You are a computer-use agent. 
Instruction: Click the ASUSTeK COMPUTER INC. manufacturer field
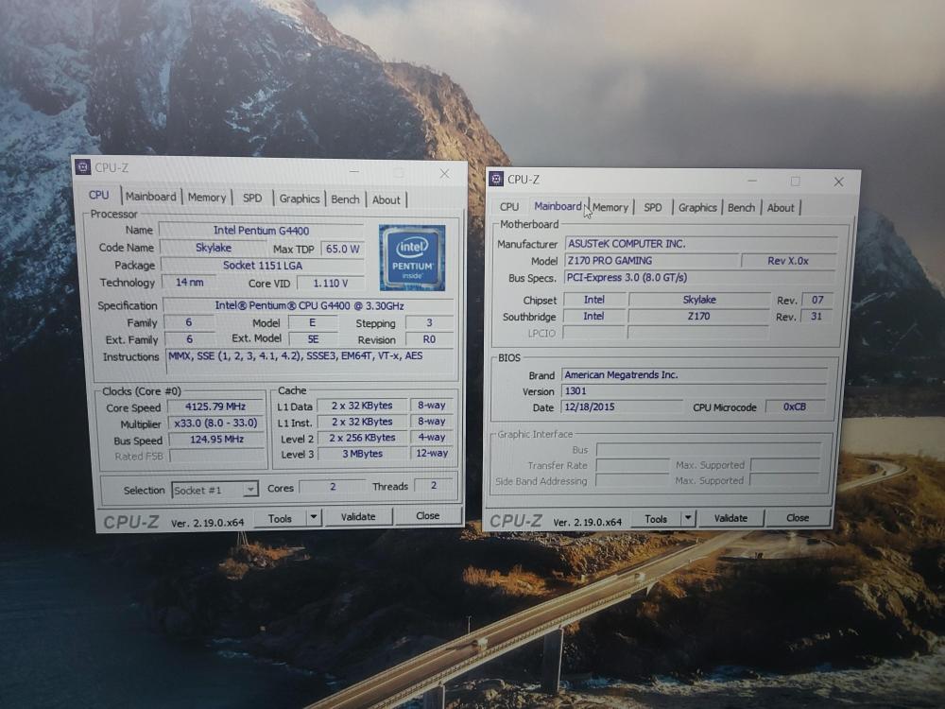click(x=701, y=244)
